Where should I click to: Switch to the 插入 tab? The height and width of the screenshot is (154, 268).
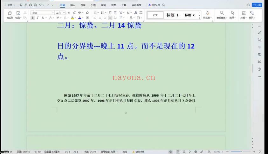click(72, 5)
